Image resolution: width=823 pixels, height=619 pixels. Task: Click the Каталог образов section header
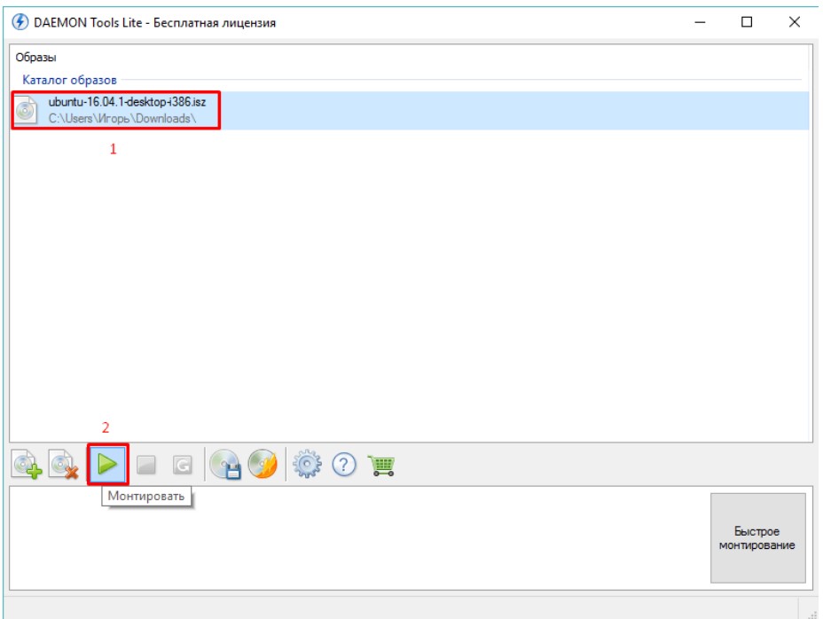pyautogui.click(x=69, y=80)
